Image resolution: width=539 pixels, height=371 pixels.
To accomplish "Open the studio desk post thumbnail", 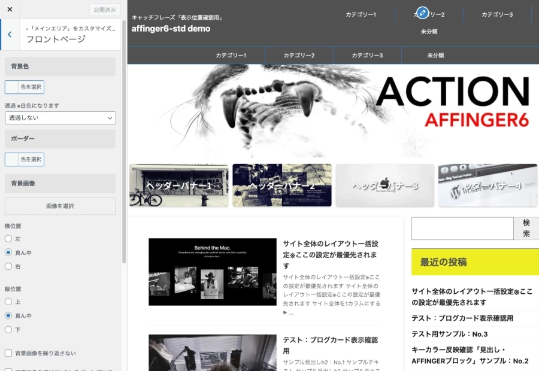I will click(213, 353).
